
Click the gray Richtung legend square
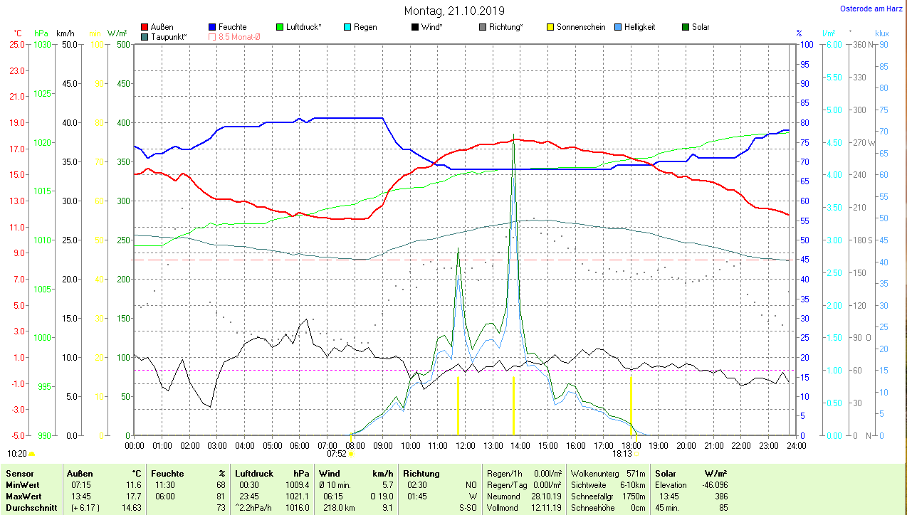click(483, 27)
